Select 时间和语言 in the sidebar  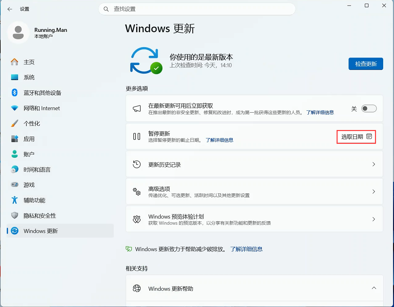60,170
